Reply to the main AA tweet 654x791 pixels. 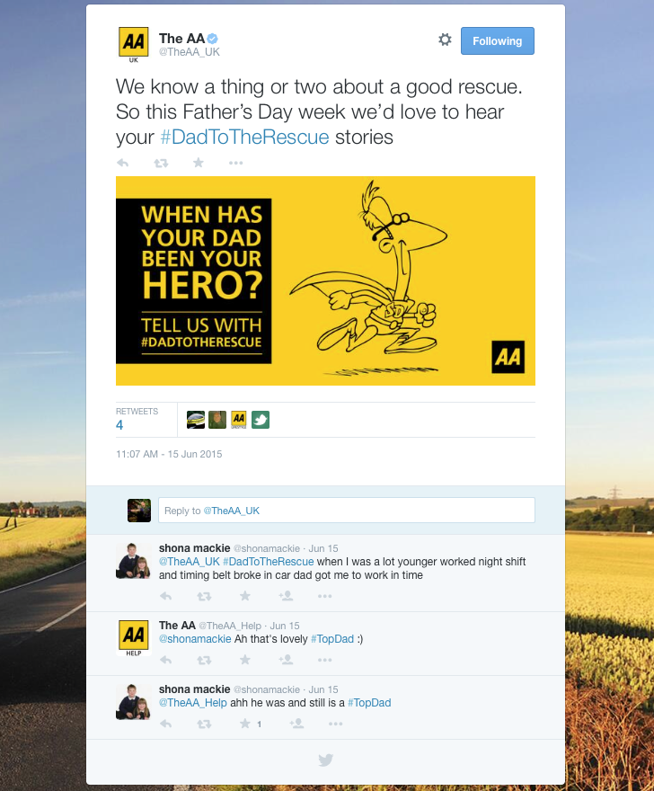122,163
